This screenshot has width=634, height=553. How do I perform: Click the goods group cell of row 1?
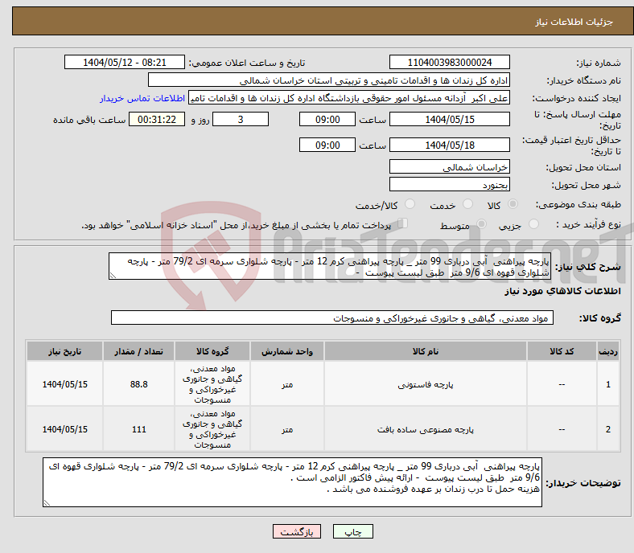point(212,384)
